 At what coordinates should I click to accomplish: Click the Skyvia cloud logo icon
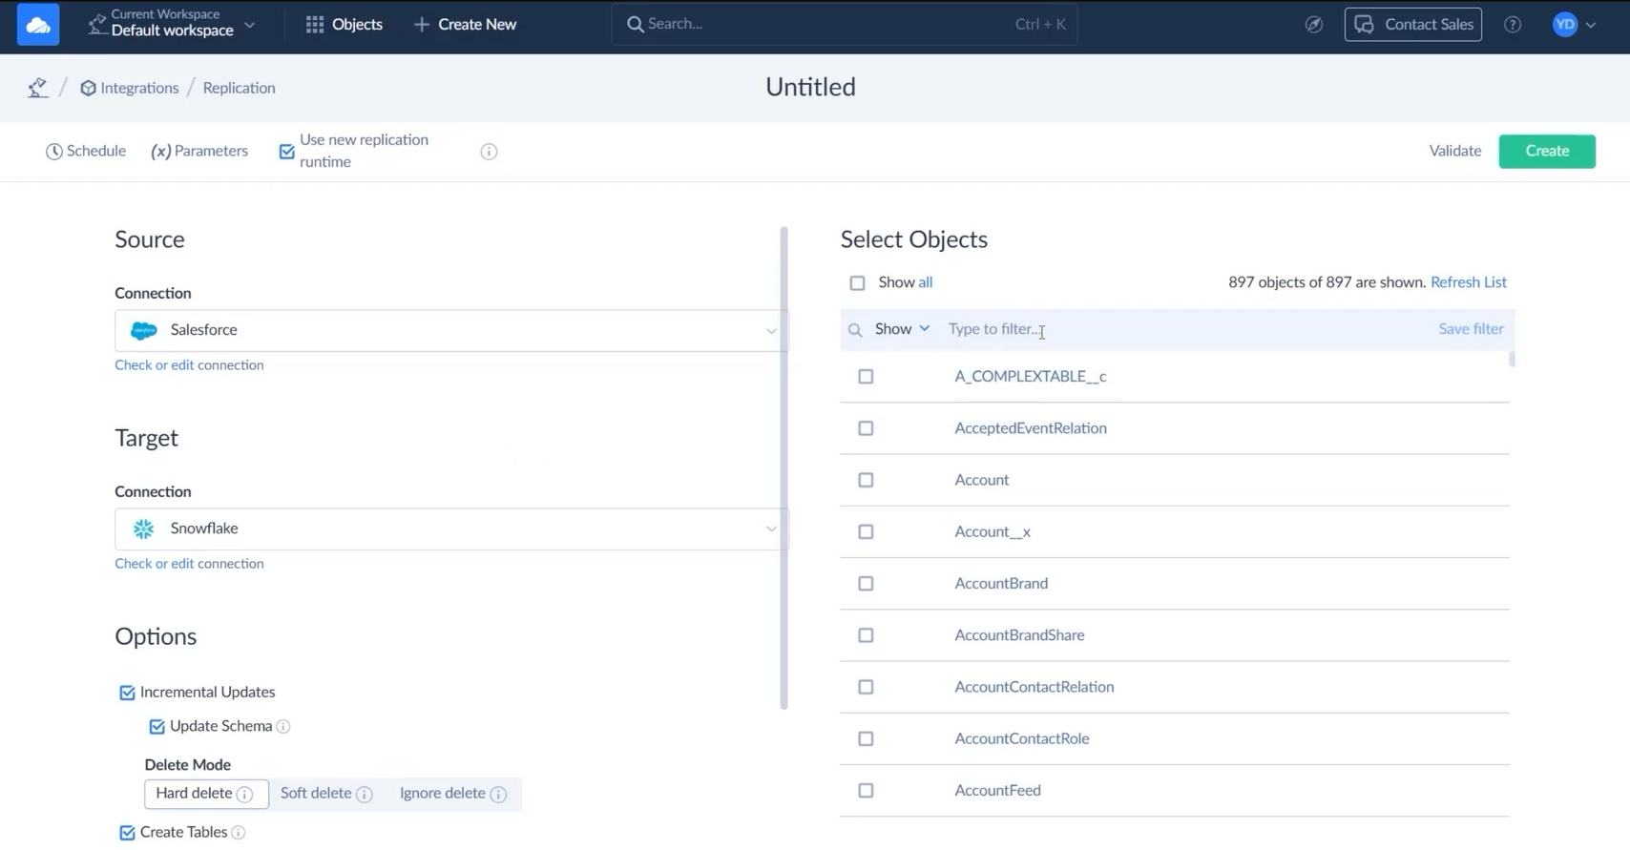click(x=38, y=25)
